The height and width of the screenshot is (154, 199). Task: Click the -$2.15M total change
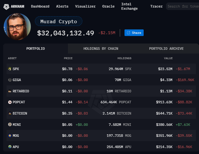[x=107, y=33]
